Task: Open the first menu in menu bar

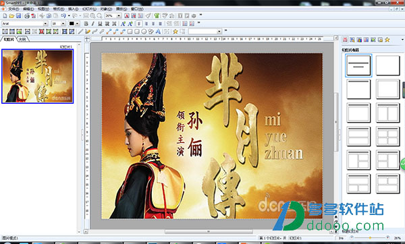Action: (13, 9)
